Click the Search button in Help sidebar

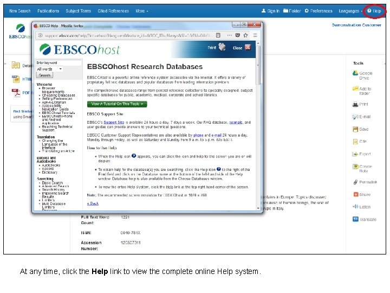point(44,75)
